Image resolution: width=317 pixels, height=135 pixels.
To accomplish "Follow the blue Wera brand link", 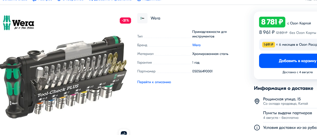I will point(196,45).
